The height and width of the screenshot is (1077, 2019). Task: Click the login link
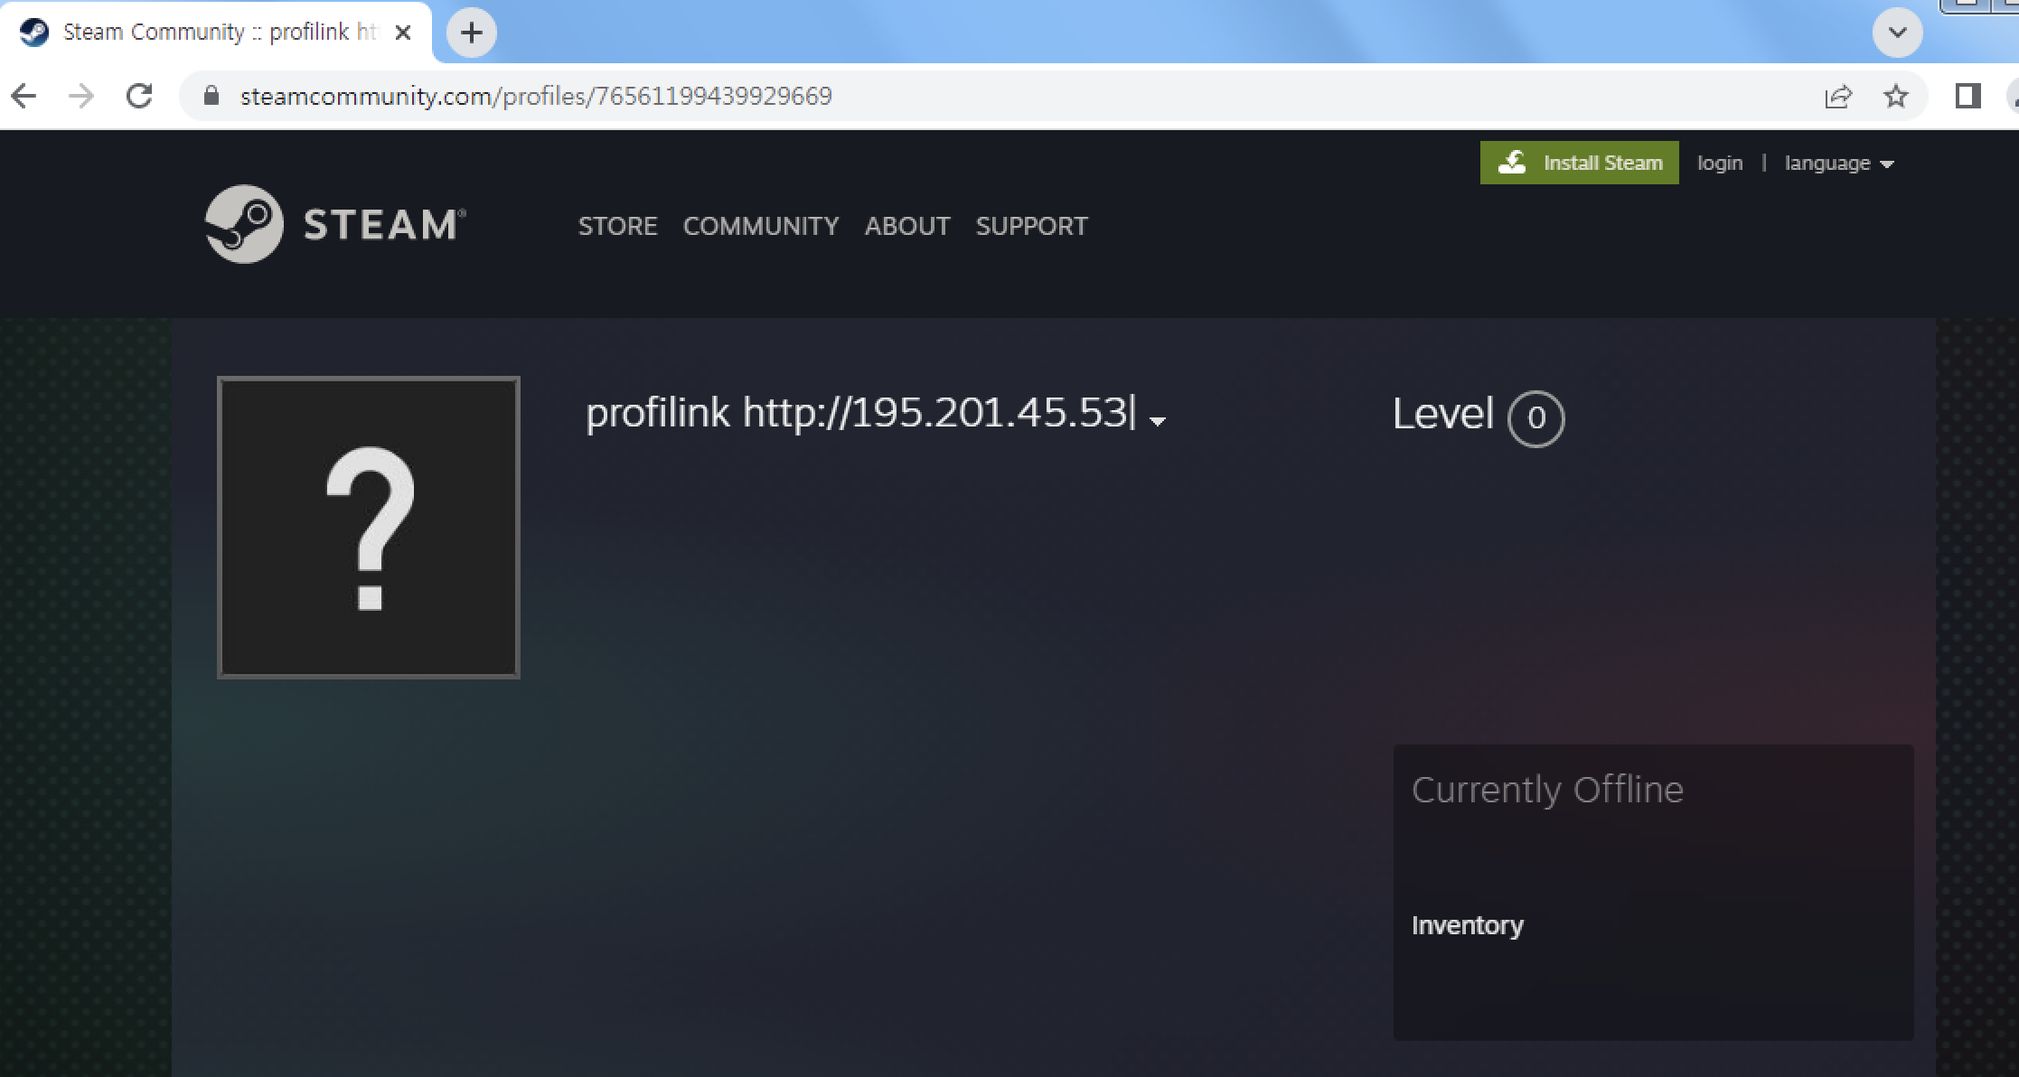tap(1719, 164)
